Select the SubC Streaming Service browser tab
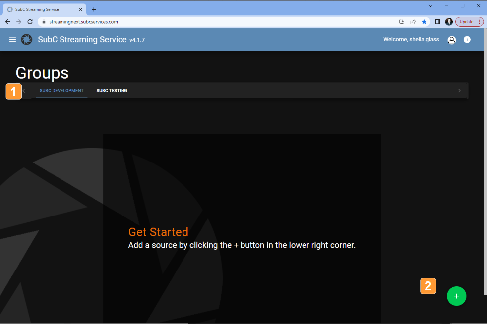487x324 pixels. point(45,9)
